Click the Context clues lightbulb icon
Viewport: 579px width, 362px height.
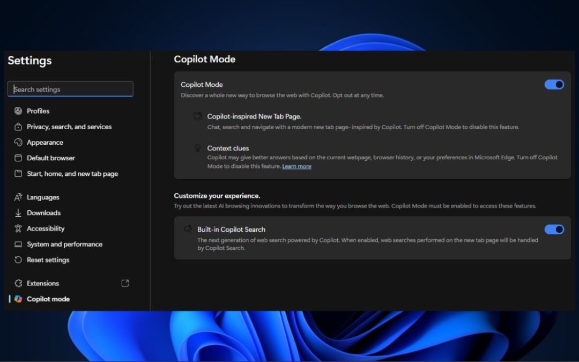coord(197,149)
